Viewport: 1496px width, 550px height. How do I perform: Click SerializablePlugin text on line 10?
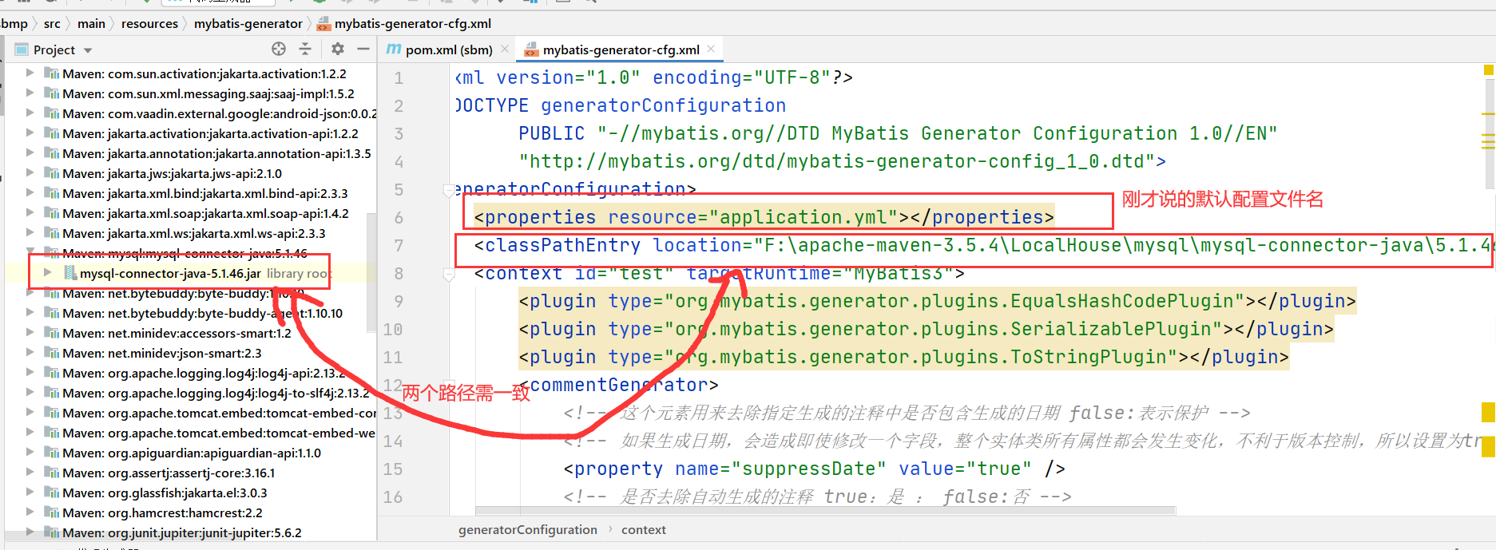1112,329
